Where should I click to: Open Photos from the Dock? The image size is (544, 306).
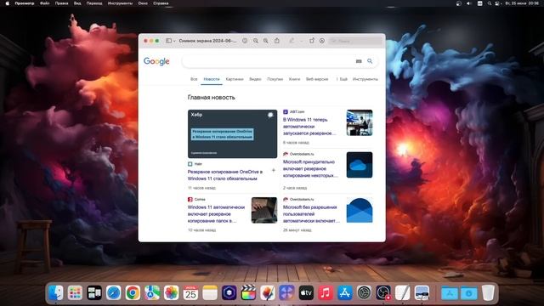pyautogui.click(x=172, y=292)
